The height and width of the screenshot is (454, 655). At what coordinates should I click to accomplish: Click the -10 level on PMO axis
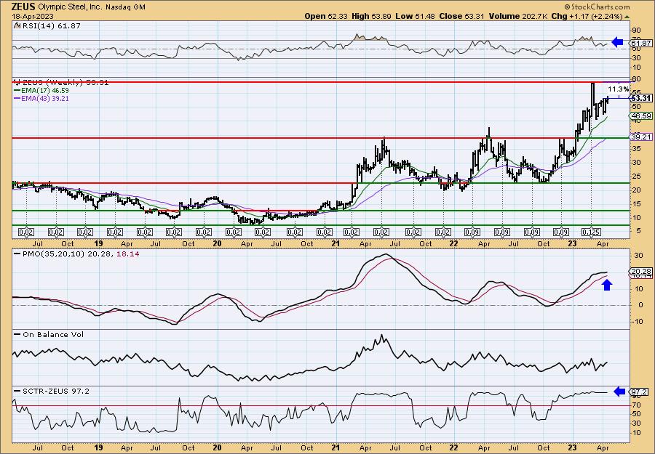636,321
